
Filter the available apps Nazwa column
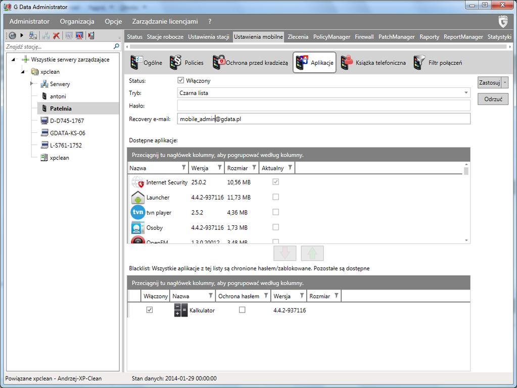point(183,167)
